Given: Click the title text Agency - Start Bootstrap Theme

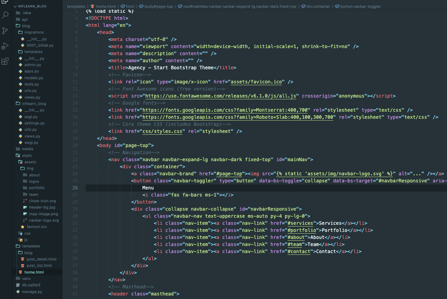Looking at the screenshot, I should (171, 68).
